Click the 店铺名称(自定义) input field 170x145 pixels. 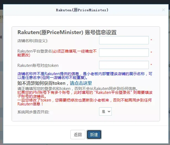[124, 40]
